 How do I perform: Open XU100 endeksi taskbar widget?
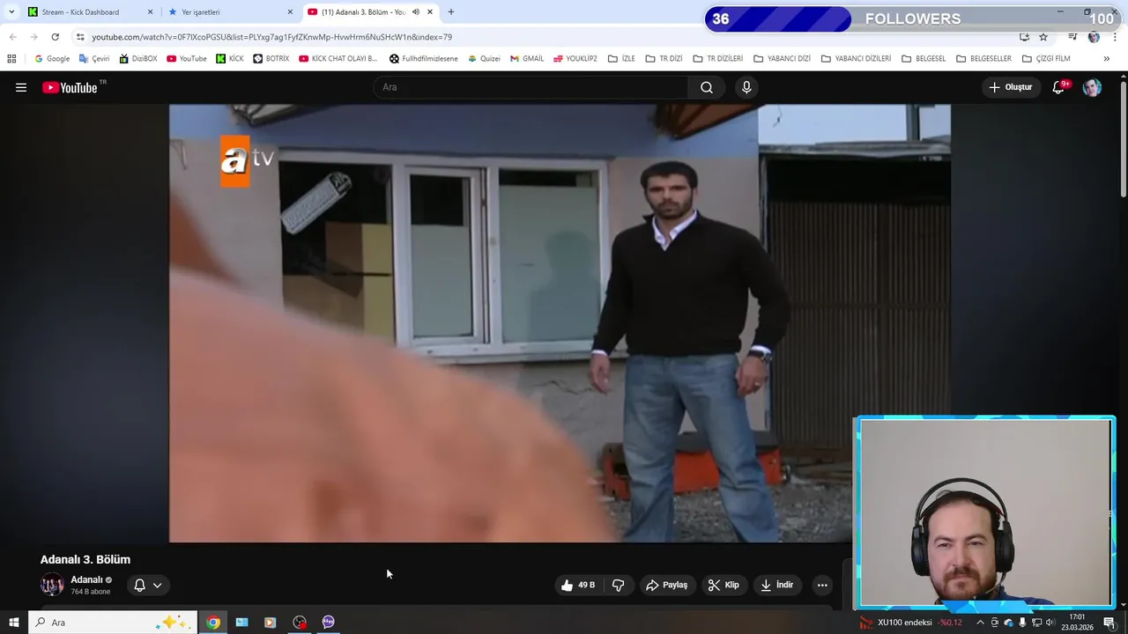911,623
